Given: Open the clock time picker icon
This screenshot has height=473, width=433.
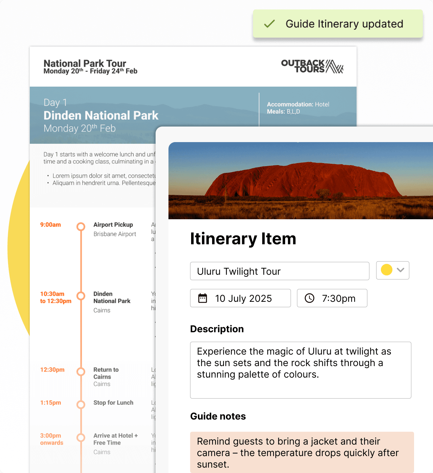Looking at the screenshot, I should [x=310, y=298].
